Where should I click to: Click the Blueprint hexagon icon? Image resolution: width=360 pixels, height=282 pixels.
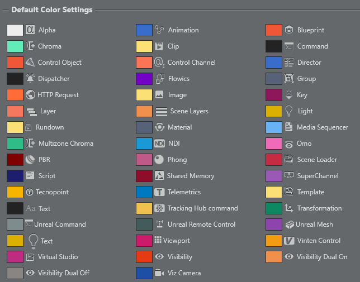click(x=289, y=30)
